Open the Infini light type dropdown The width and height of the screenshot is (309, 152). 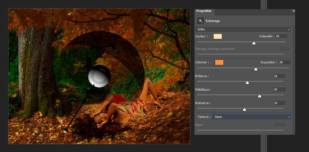(243, 29)
